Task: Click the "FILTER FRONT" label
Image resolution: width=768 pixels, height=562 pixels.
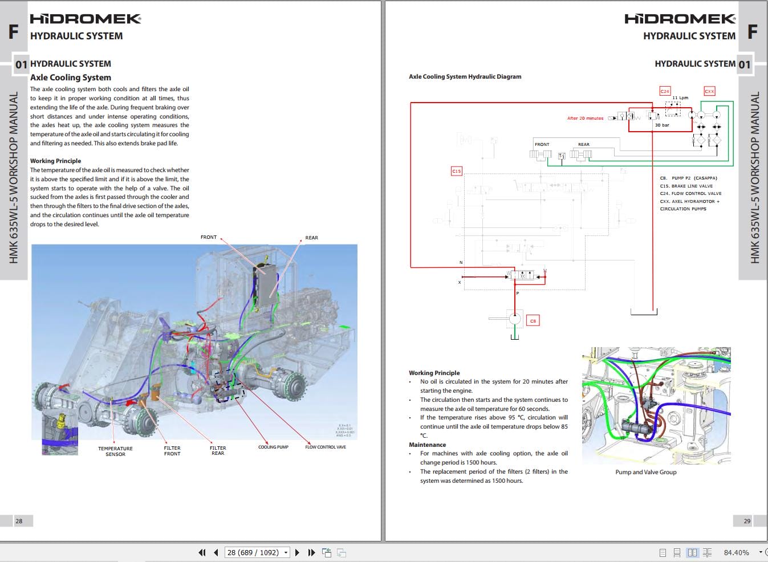Action: [x=172, y=451]
